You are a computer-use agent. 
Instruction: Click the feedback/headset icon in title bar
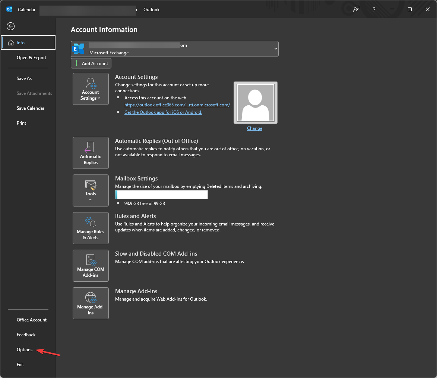click(356, 9)
